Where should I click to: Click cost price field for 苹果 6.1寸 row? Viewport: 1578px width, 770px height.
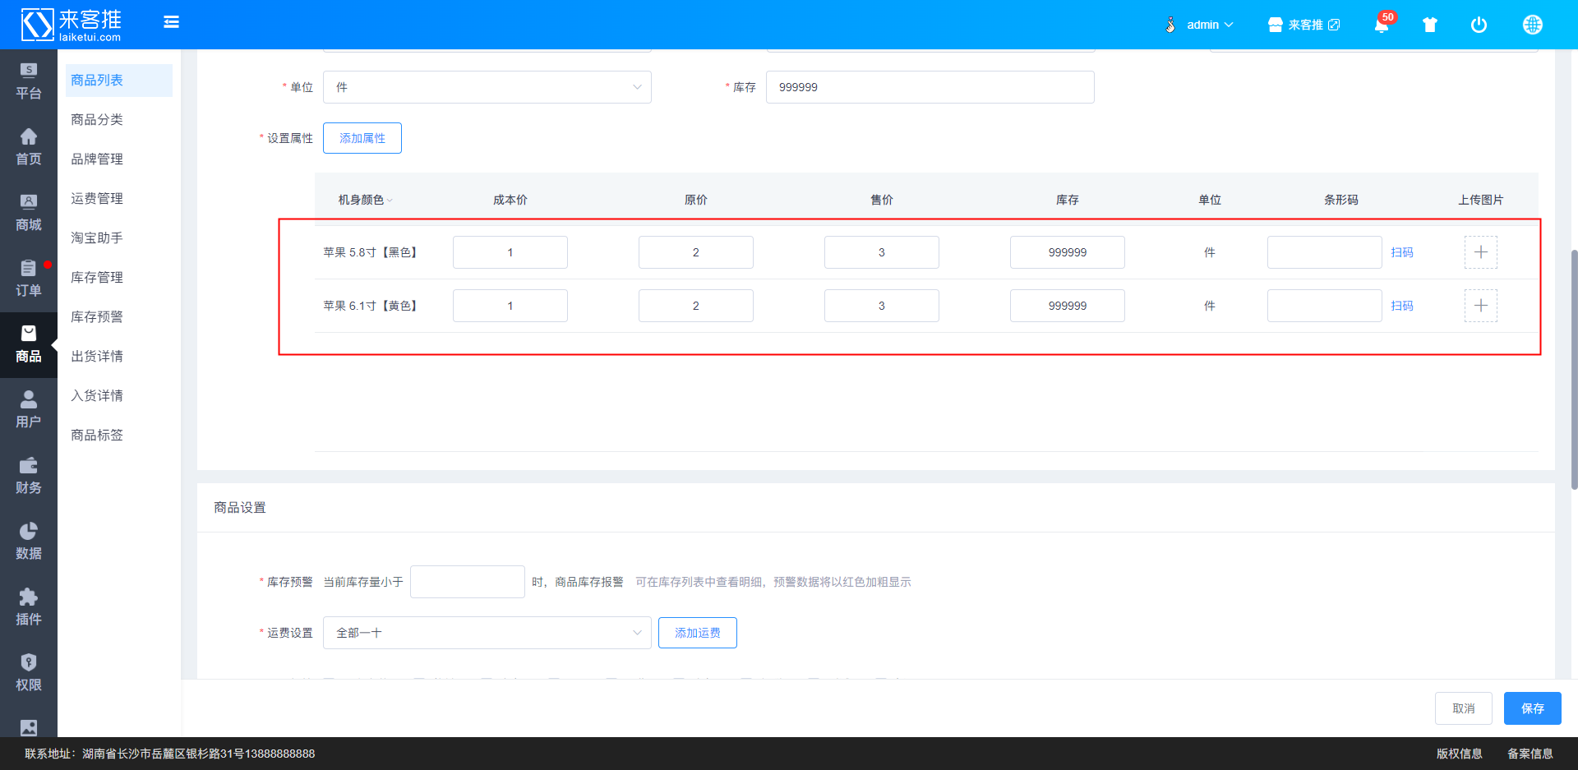510,306
